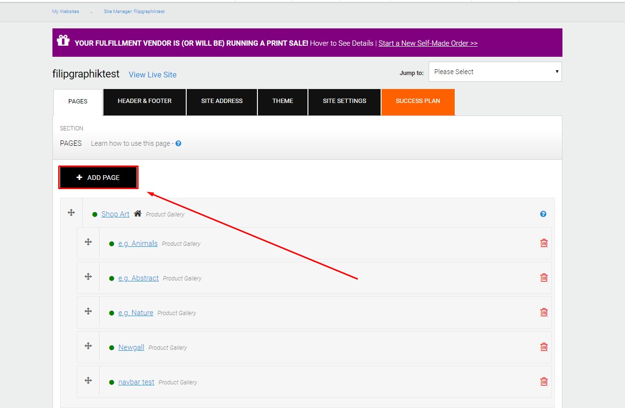Open the Shop Art page link

point(115,214)
